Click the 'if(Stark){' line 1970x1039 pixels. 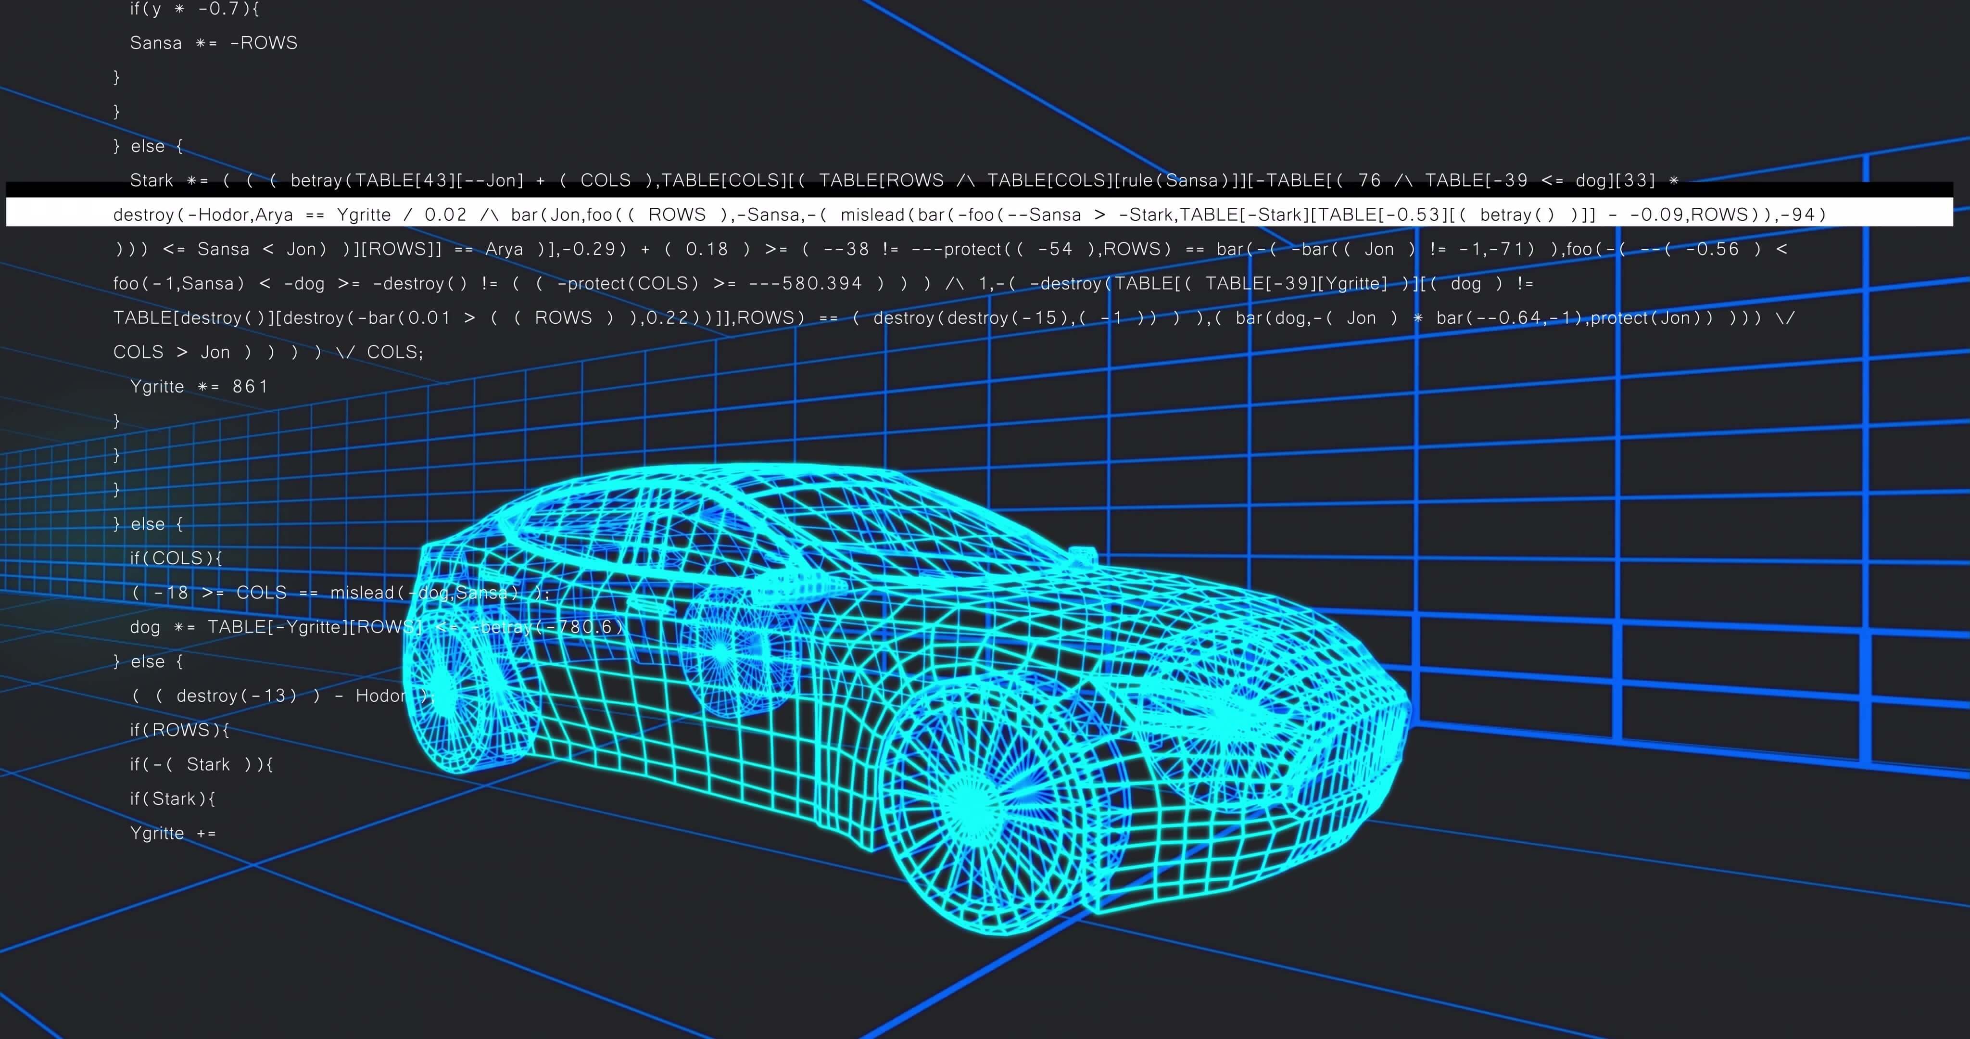point(173,799)
